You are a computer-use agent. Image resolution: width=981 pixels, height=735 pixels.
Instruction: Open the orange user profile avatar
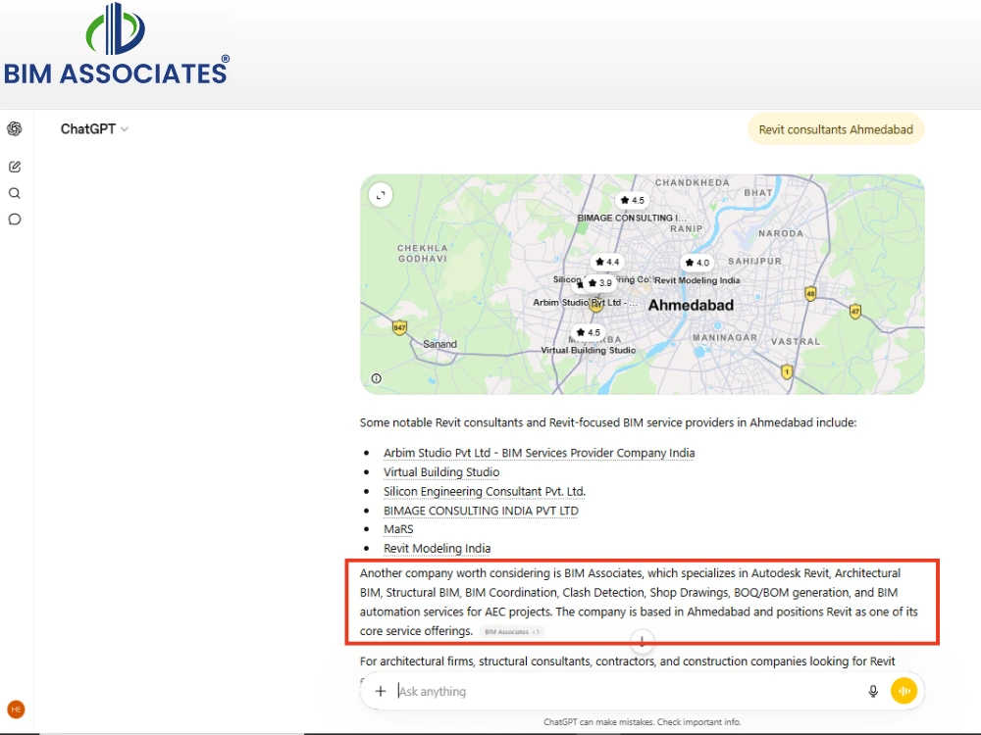coord(16,710)
